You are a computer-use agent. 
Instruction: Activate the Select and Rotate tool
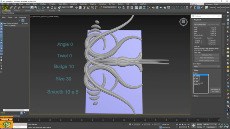tap(52, 8)
